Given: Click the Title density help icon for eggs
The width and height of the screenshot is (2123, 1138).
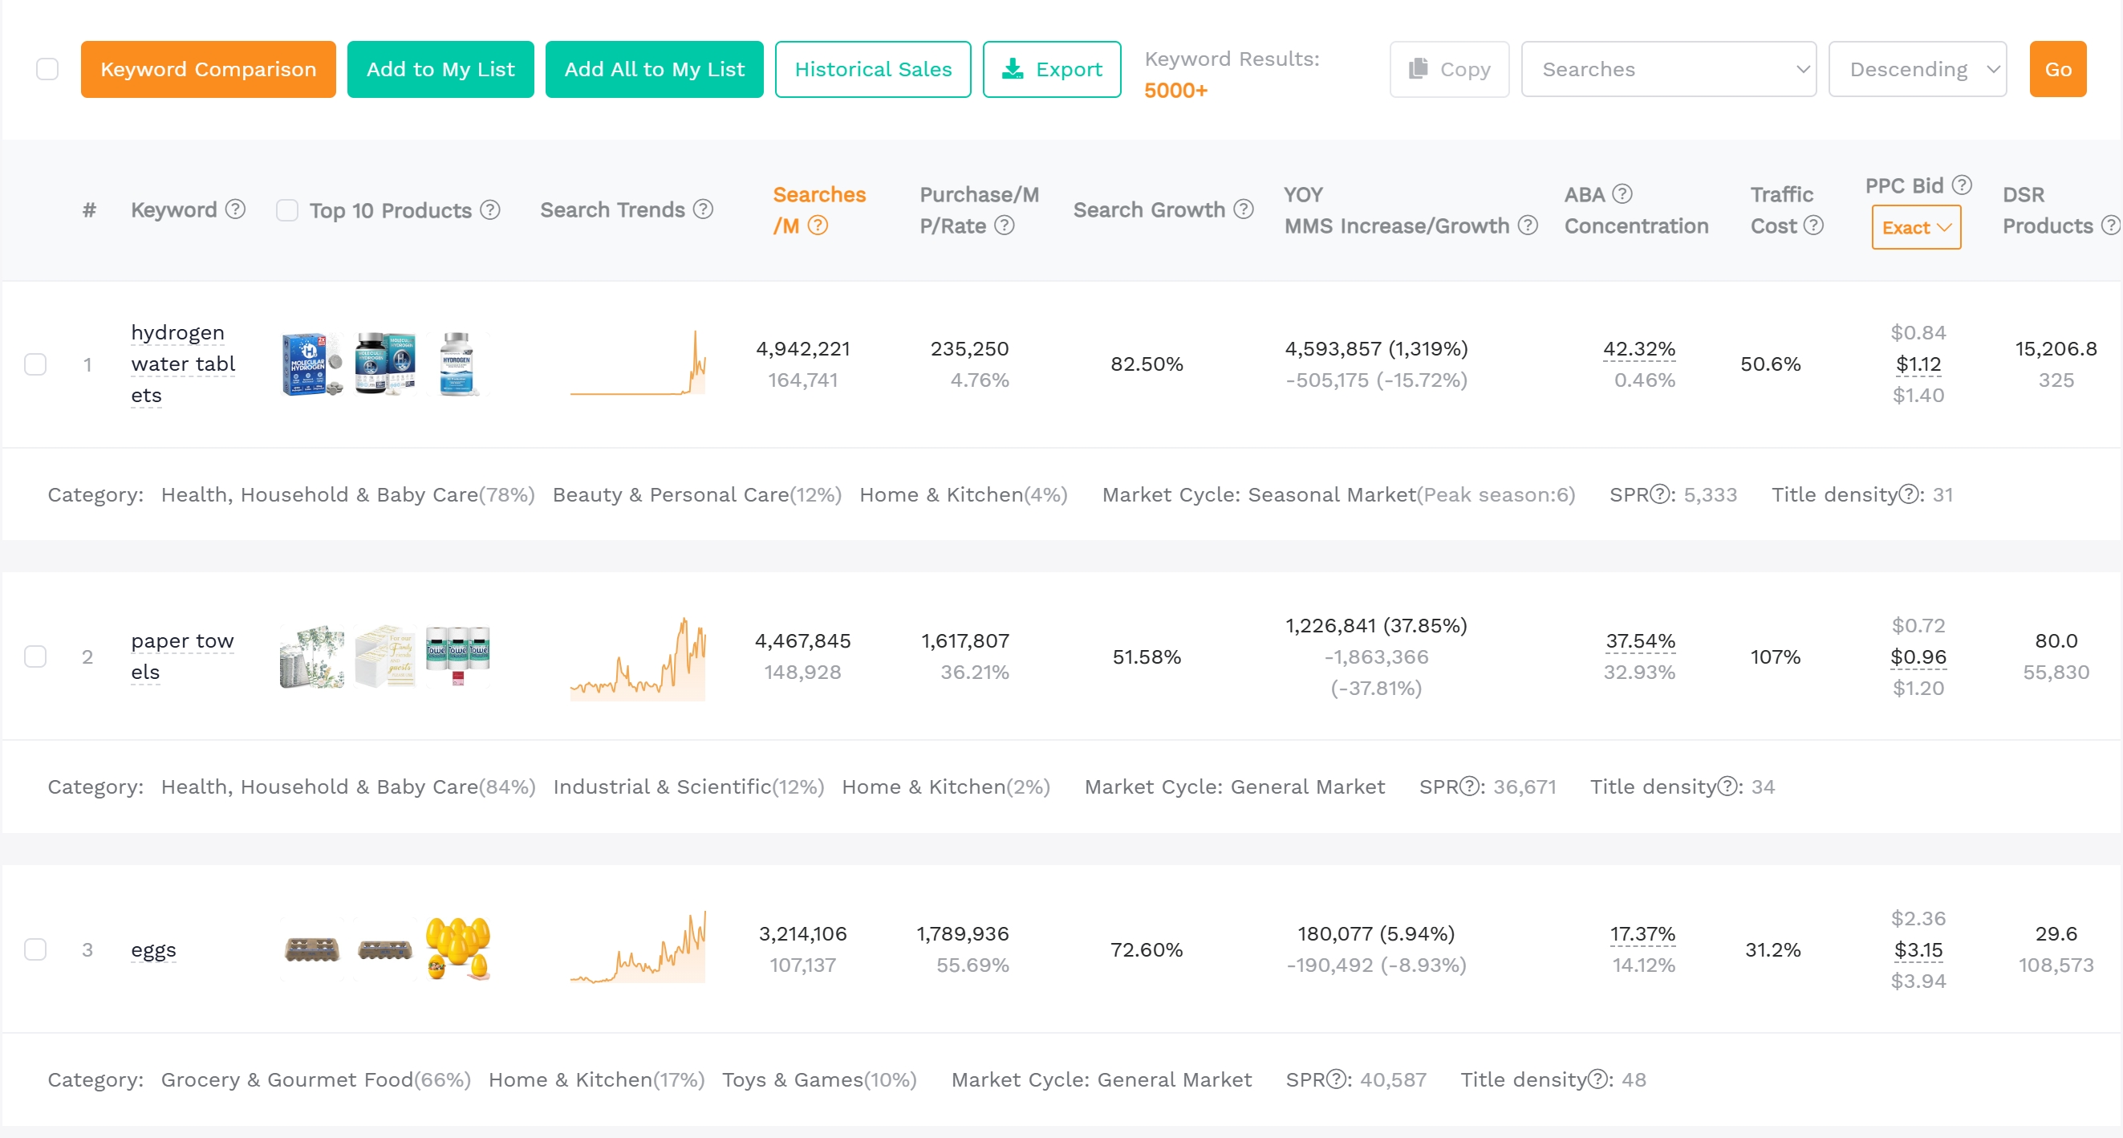Looking at the screenshot, I should pyautogui.click(x=1600, y=1079).
